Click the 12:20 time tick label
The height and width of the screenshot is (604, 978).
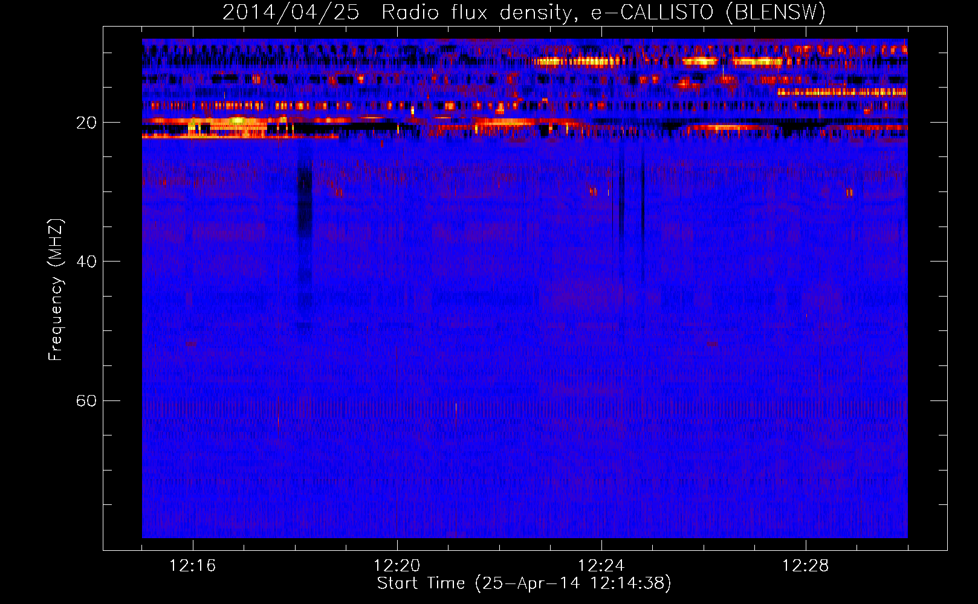point(397,566)
